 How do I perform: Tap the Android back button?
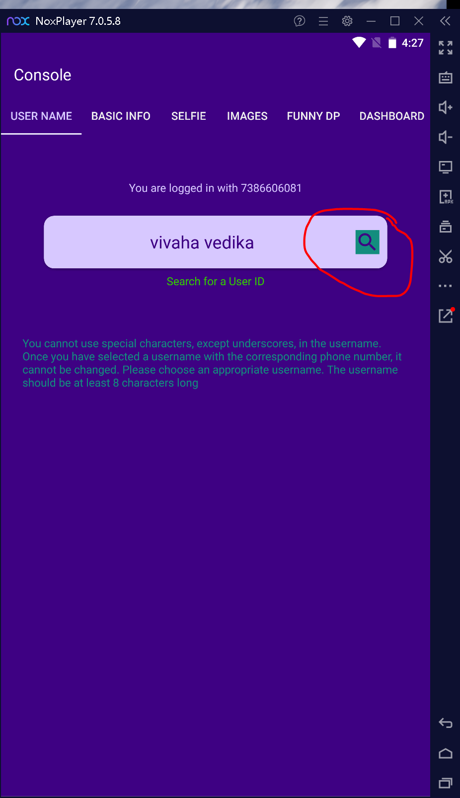click(446, 723)
